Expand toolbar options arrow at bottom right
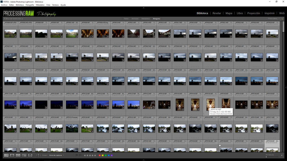Image resolution: width=287 pixels, height=161 pixels. click(x=282, y=155)
